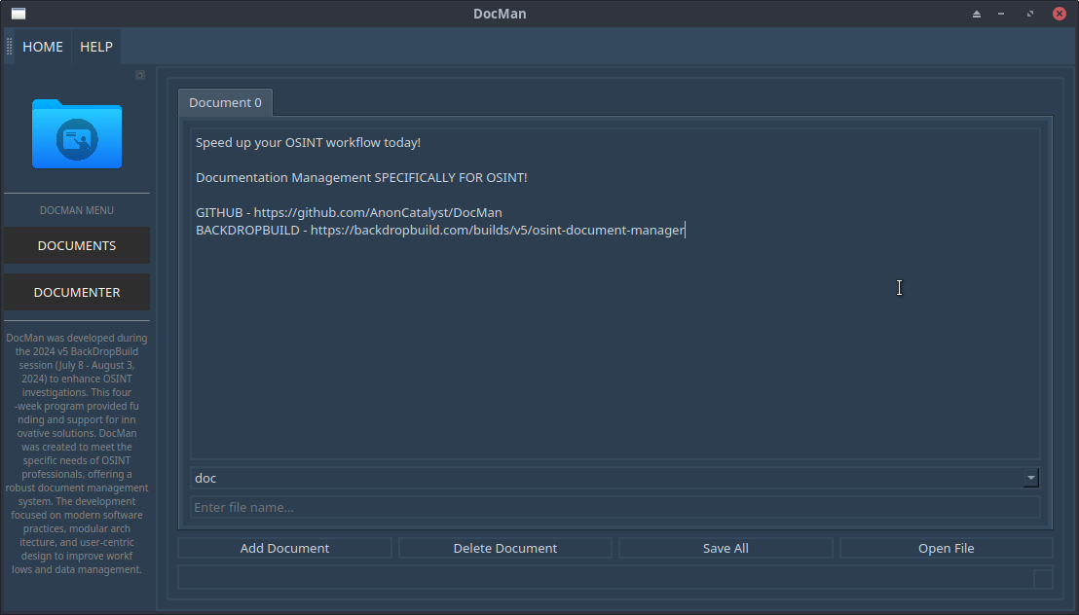Image resolution: width=1079 pixels, height=615 pixels.
Task: Focus the Enter file name field
Action: 615,508
